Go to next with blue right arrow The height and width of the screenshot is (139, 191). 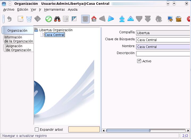pyautogui.click(x=111, y=19)
